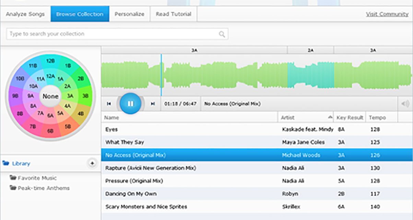Filter by 8B on Camelot wheel

20,113
